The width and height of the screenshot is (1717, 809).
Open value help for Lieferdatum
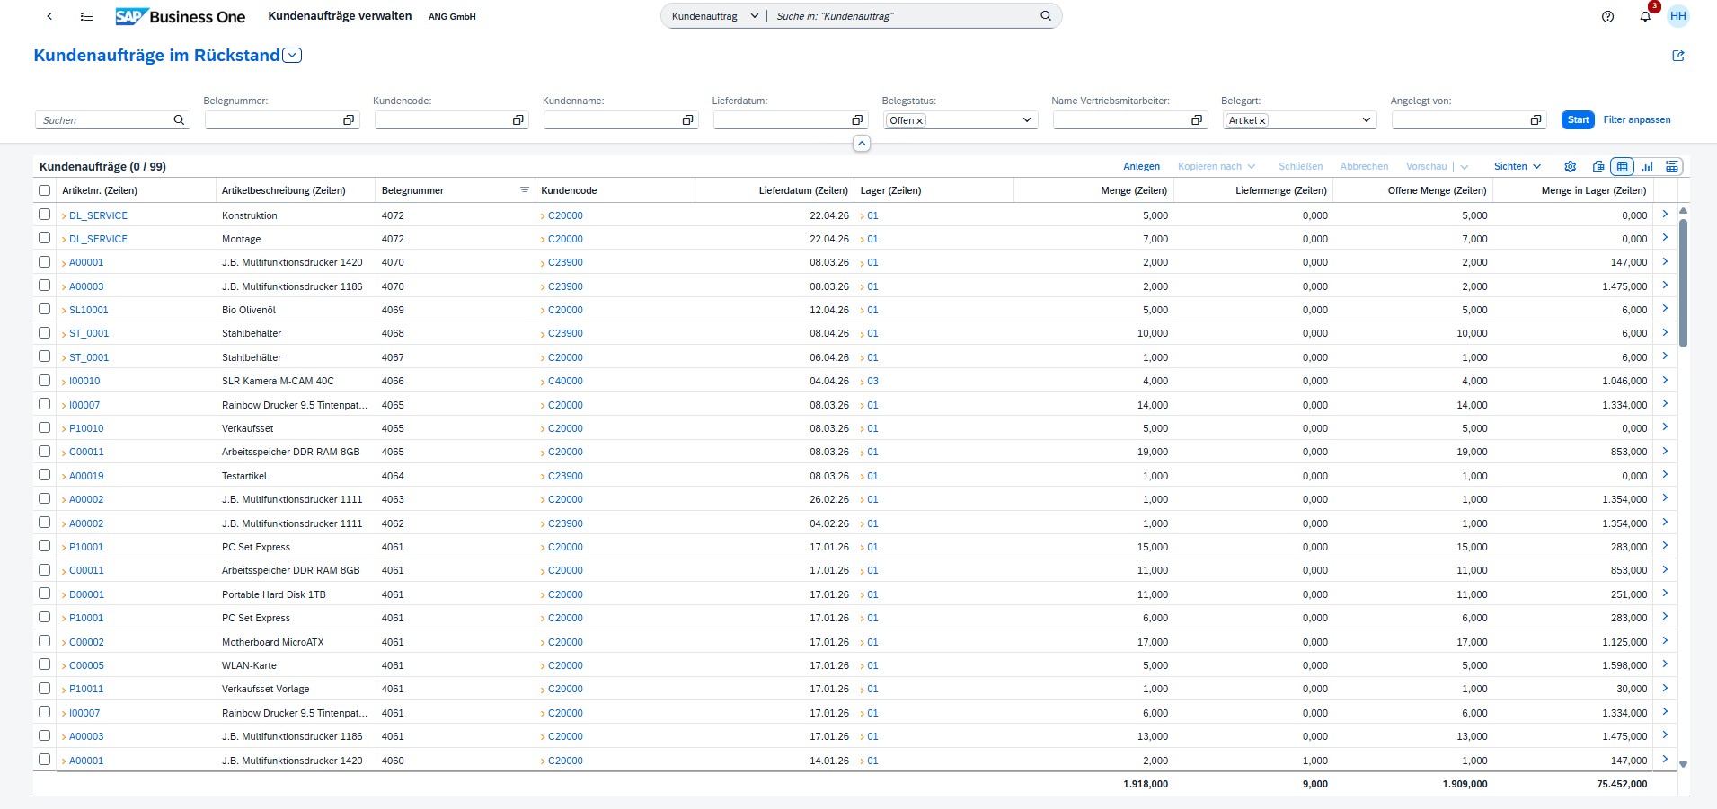[x=857, y=120]
